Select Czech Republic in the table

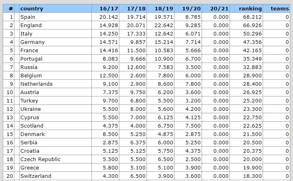tap(41, 159)
